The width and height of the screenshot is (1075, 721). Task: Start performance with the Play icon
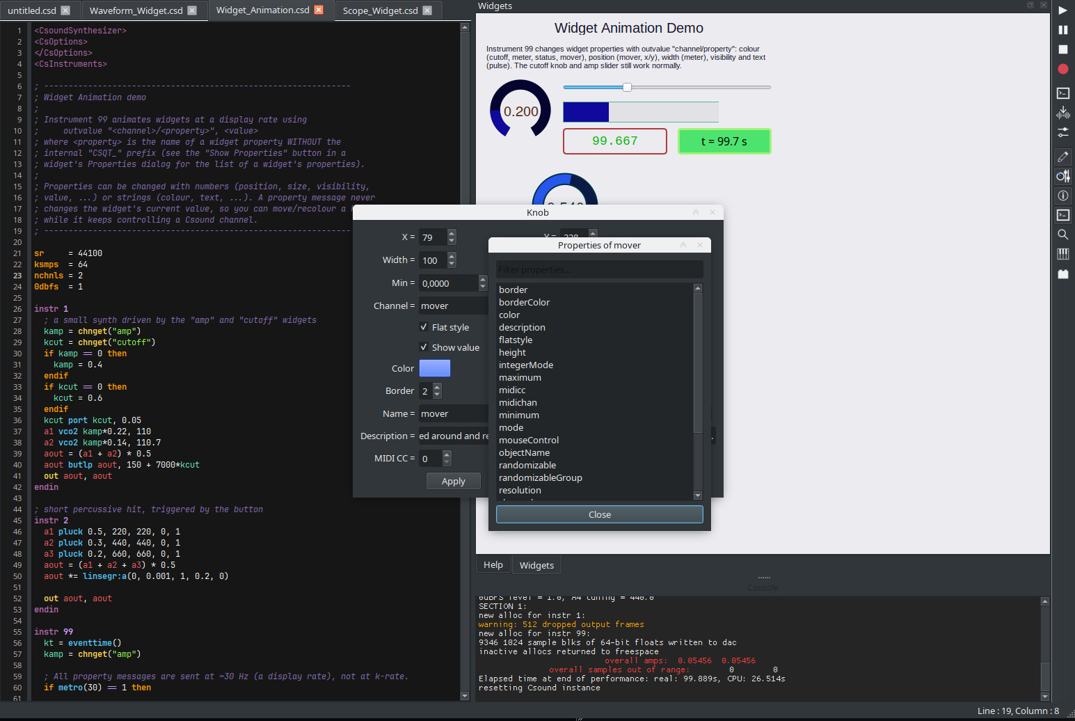1062,10
